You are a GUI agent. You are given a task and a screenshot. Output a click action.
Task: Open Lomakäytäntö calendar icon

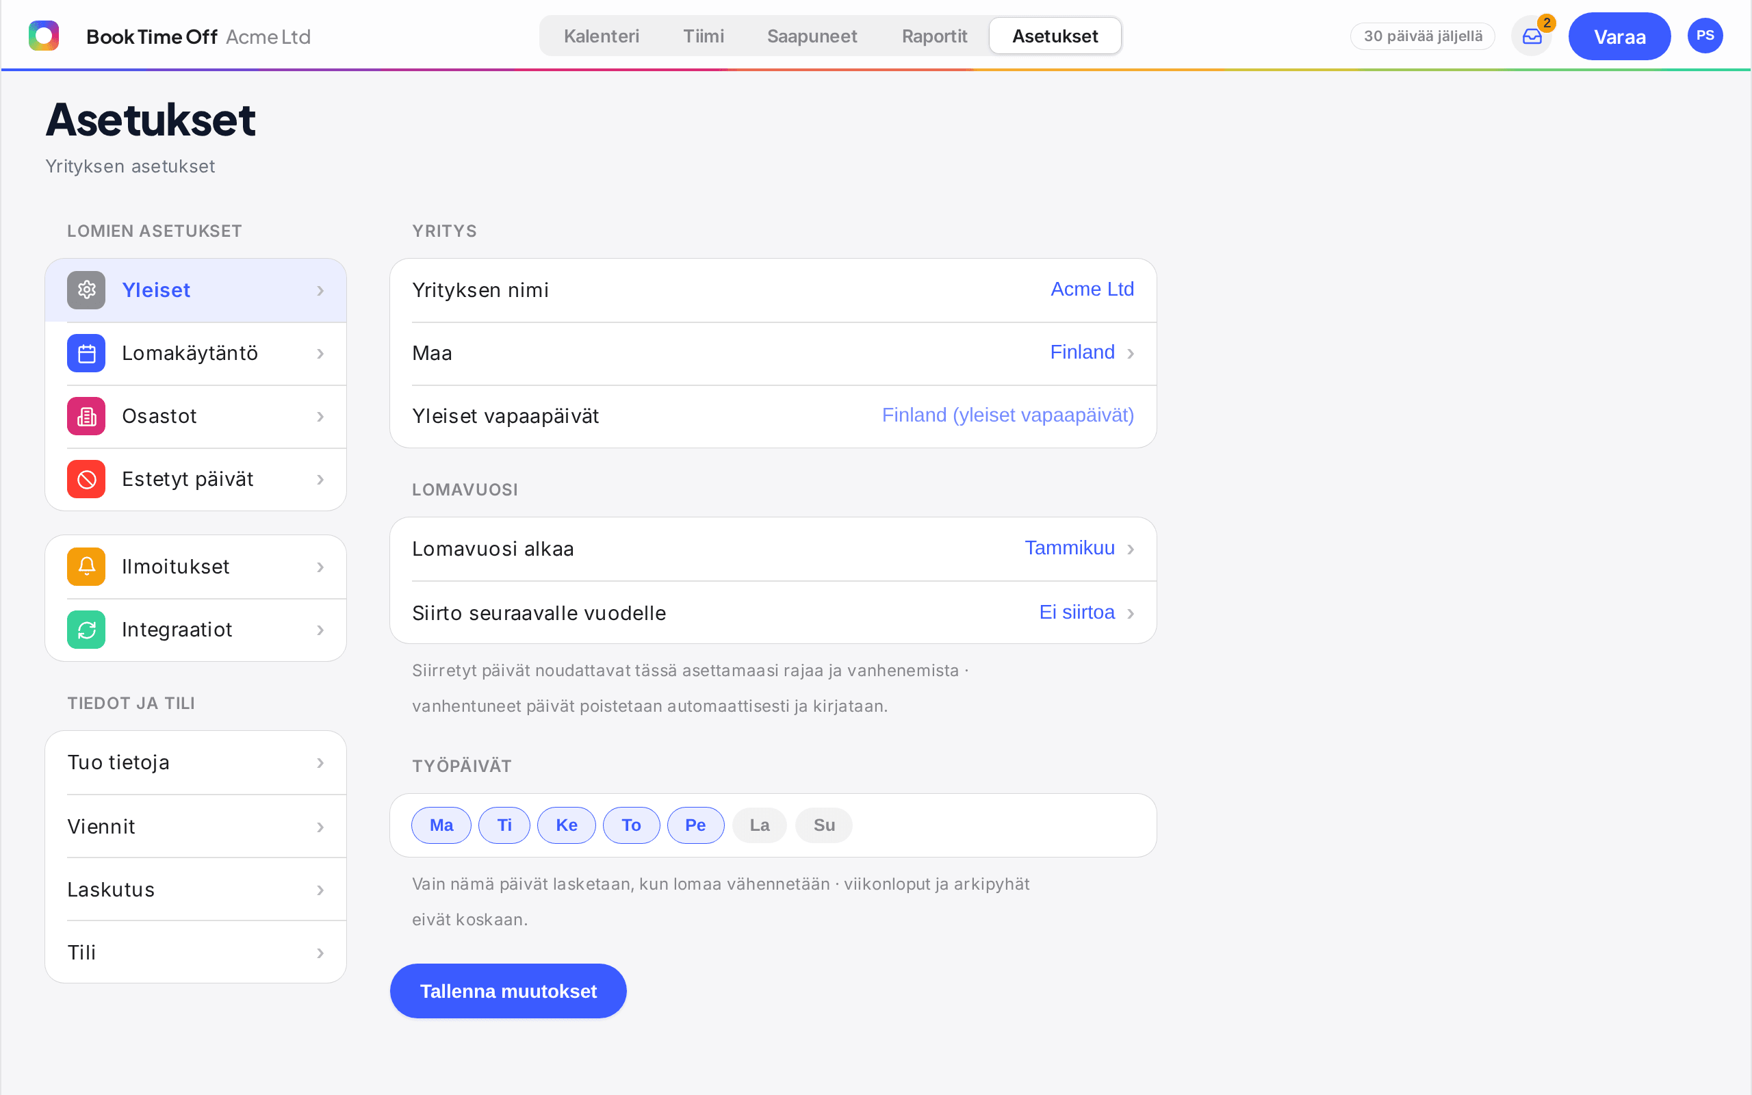coord(86,353)
